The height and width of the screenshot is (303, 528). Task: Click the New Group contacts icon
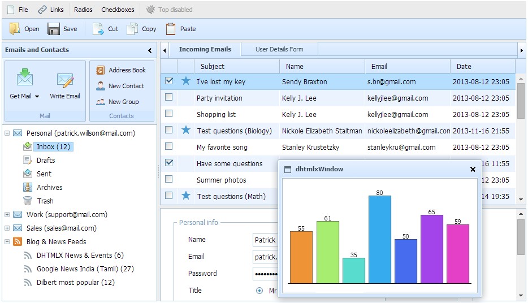coord(101,102)
